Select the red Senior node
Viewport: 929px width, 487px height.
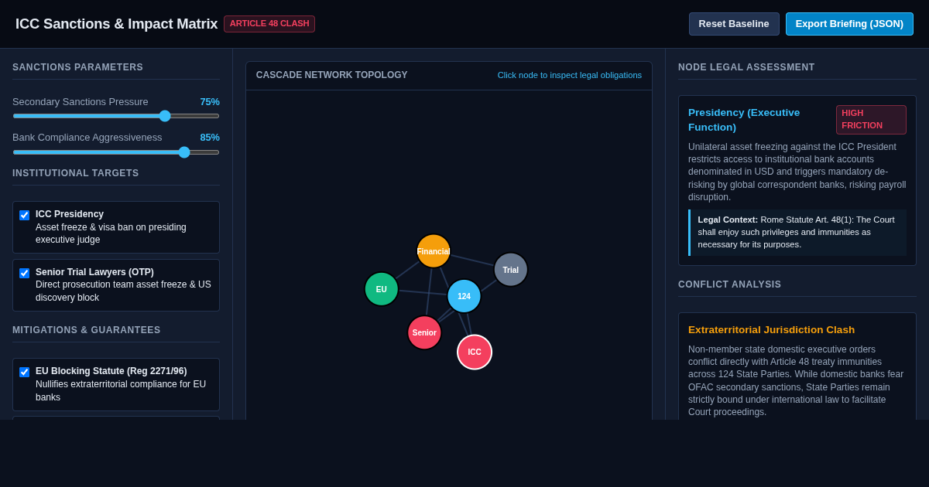424,332
